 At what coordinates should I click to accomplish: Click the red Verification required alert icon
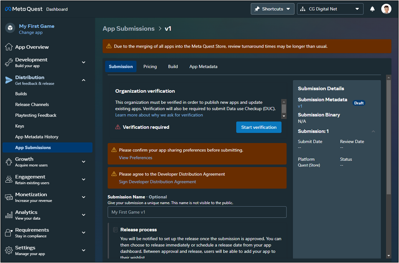(x=117, y=127)
